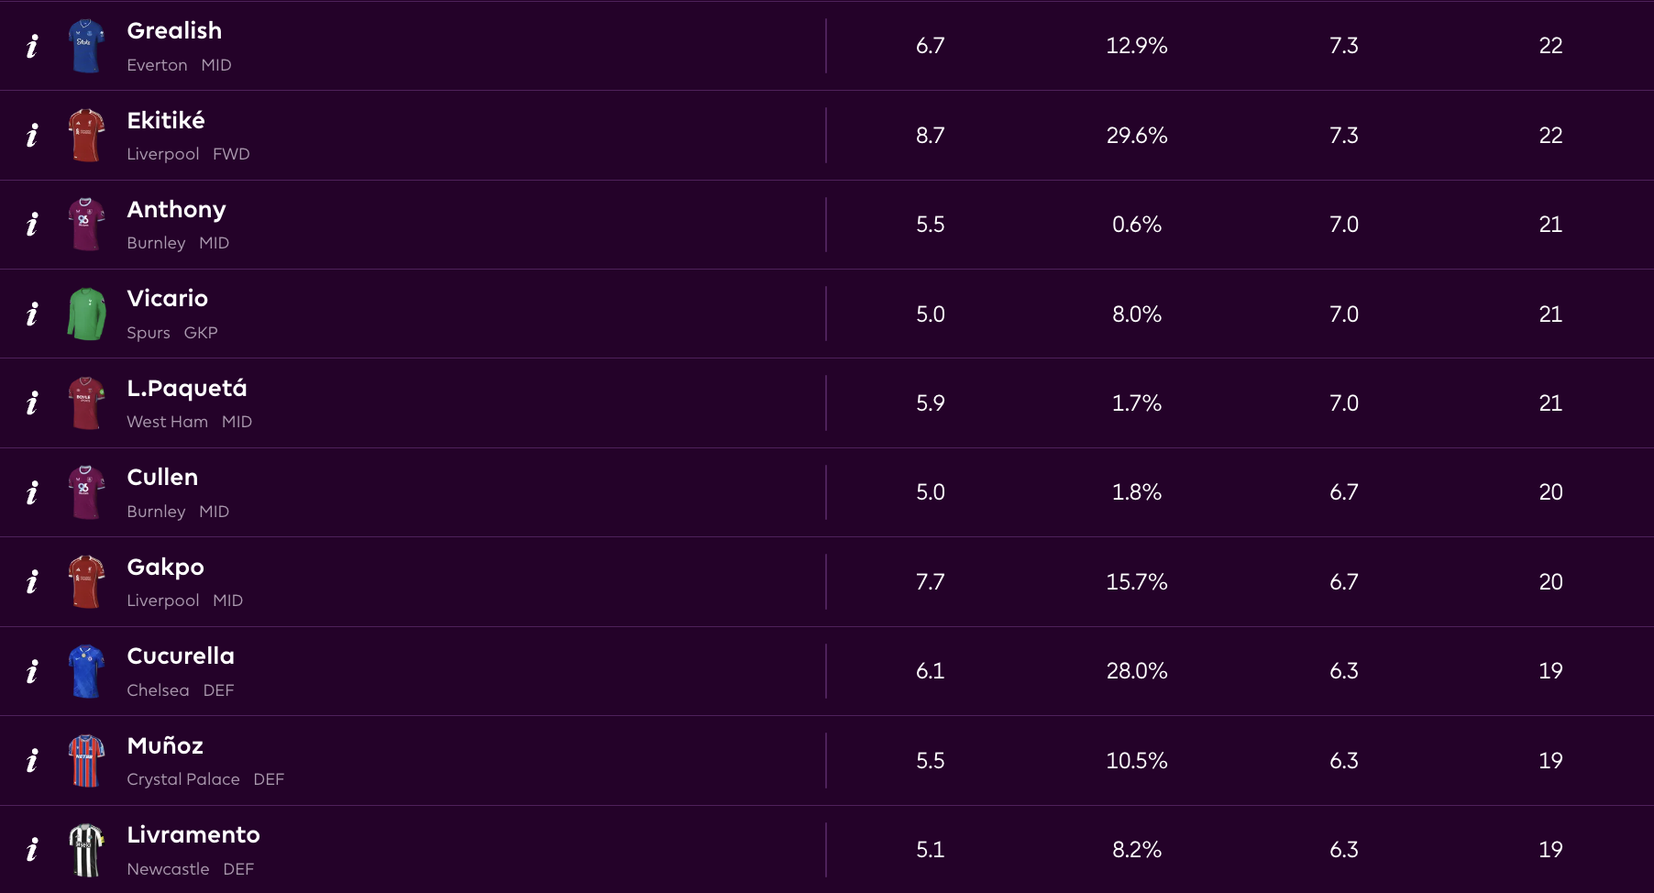Click Vicario's green goalkeeper shirt
The image size is (1654, 893).
pos(86,314)
